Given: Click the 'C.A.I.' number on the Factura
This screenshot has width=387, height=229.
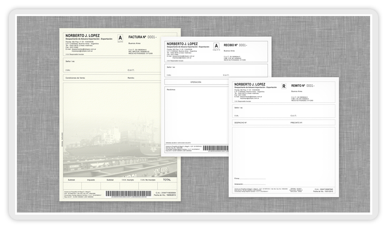Looking at the screenshot, I should pos(166,192).
